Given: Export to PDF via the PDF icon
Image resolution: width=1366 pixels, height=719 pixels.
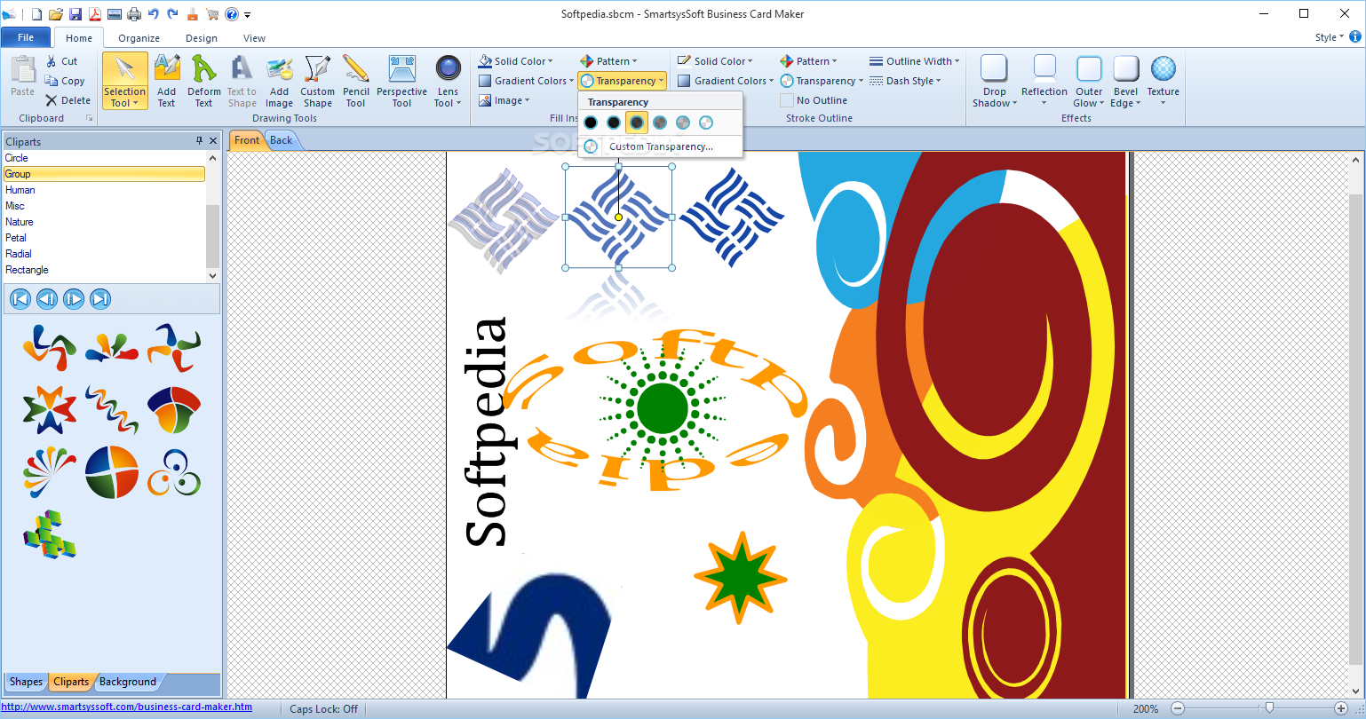Looking at the screenshot, I should (x=94, y=14).
